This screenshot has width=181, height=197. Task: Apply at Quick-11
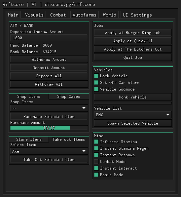click(x=133, y=41)
